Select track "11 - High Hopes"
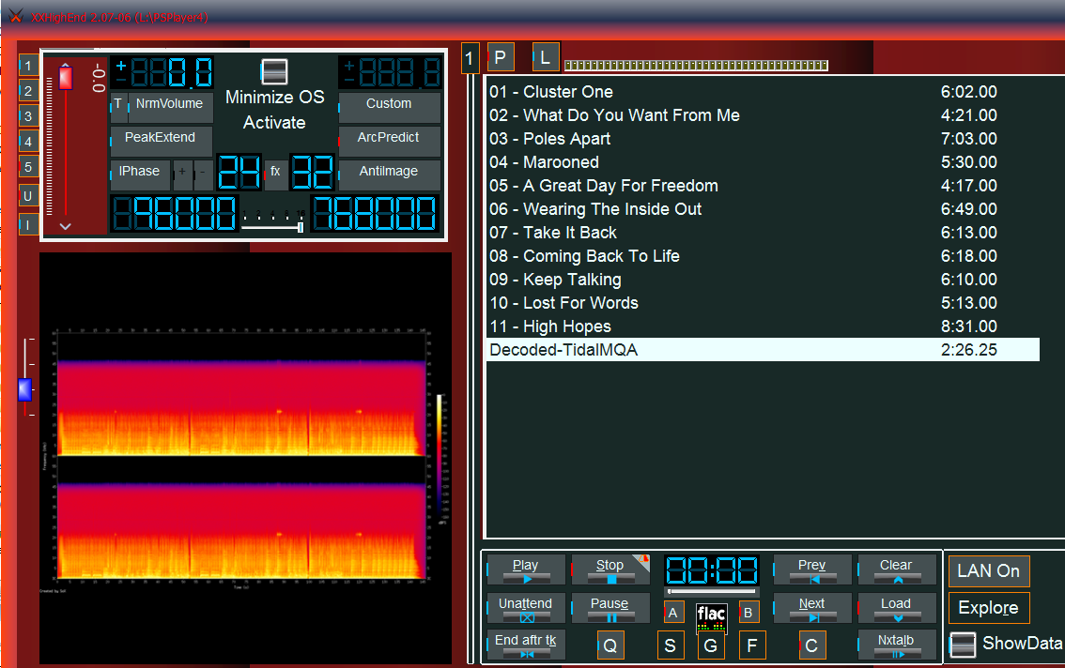This screenshot has height=668, width=1065. point(763,326)
